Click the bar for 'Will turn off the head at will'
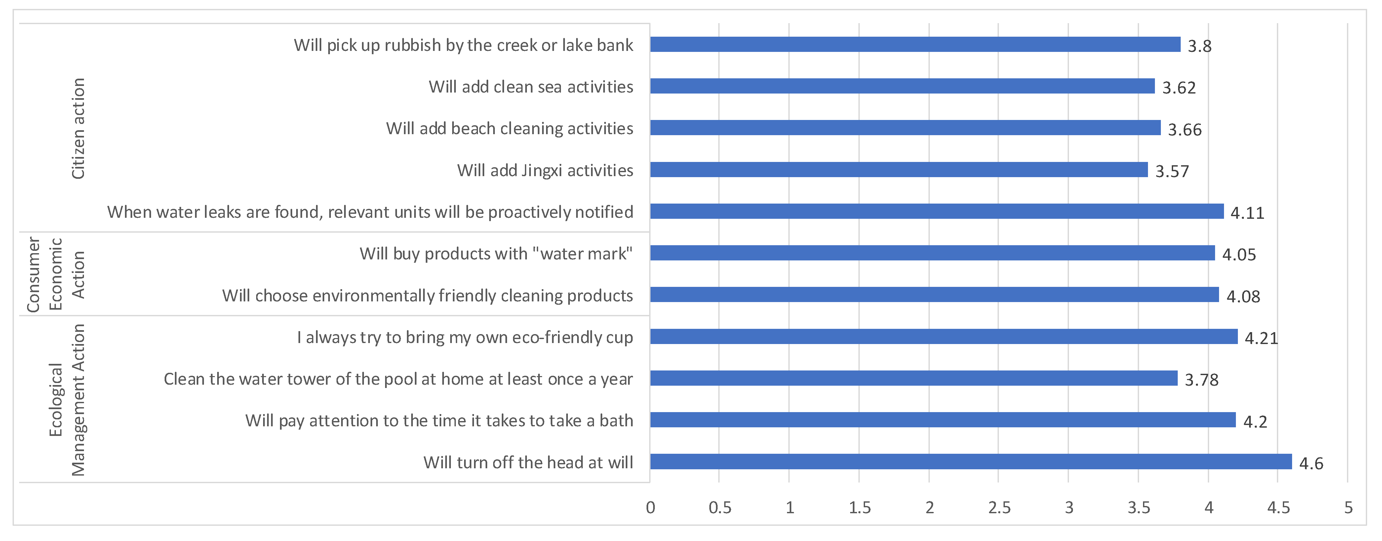This screenshot has width=1382, height=541. tap(971, 462)
